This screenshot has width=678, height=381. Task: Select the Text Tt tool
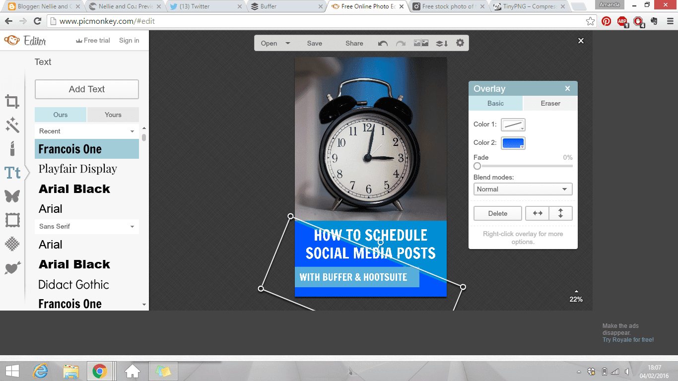tap(12, 173)
